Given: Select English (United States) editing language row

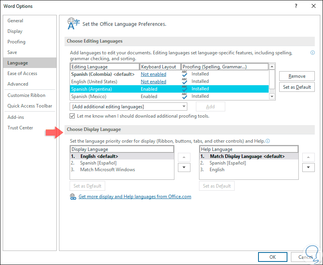Looking at the screenshot, I should (x=169, y=82).
